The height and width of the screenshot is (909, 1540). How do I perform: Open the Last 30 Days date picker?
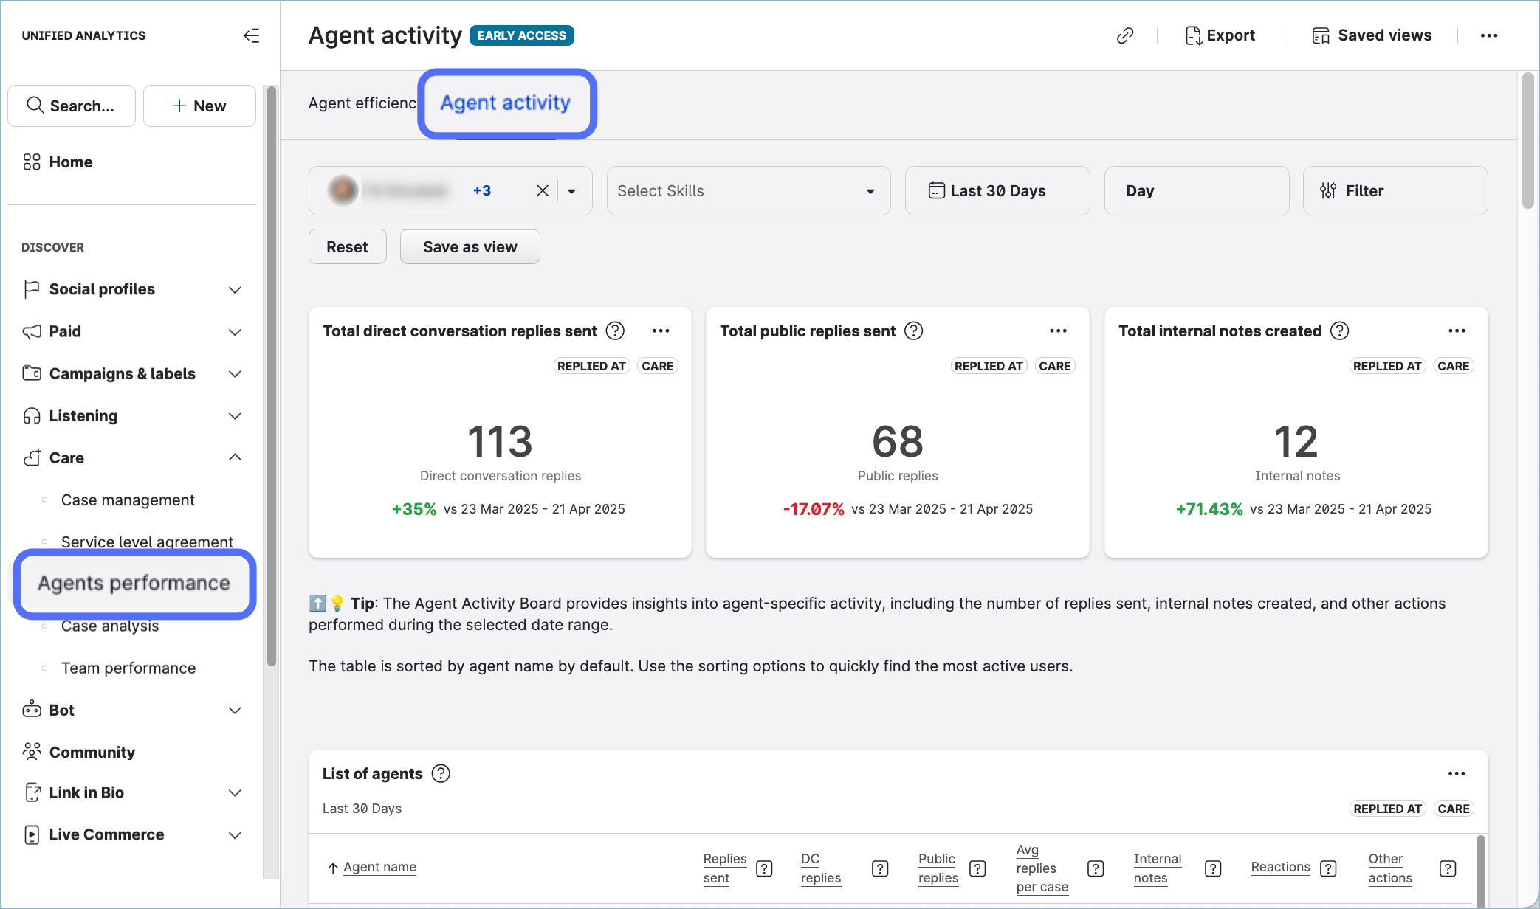click(997, 191)
